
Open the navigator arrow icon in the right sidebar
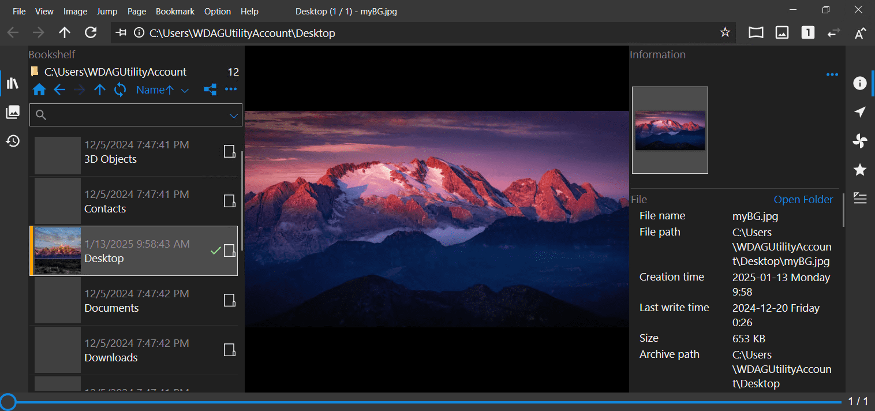click(x=860, y=112)
